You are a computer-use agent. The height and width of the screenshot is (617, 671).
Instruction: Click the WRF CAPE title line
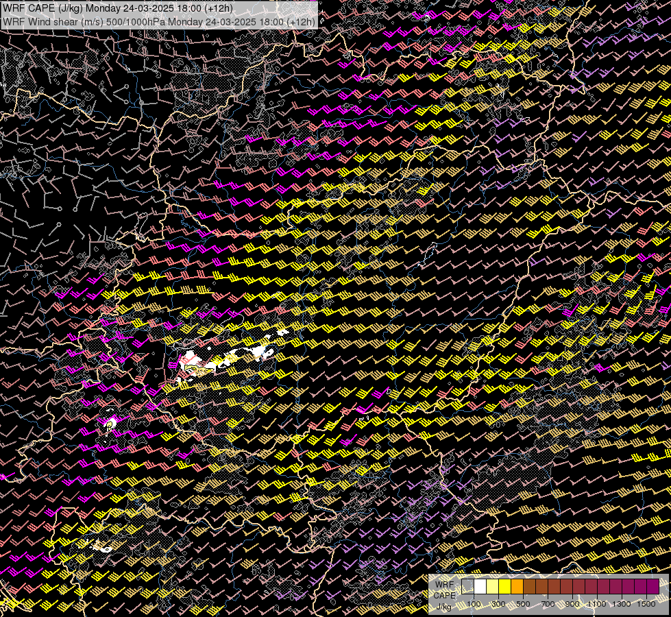(x=118, y=8)
